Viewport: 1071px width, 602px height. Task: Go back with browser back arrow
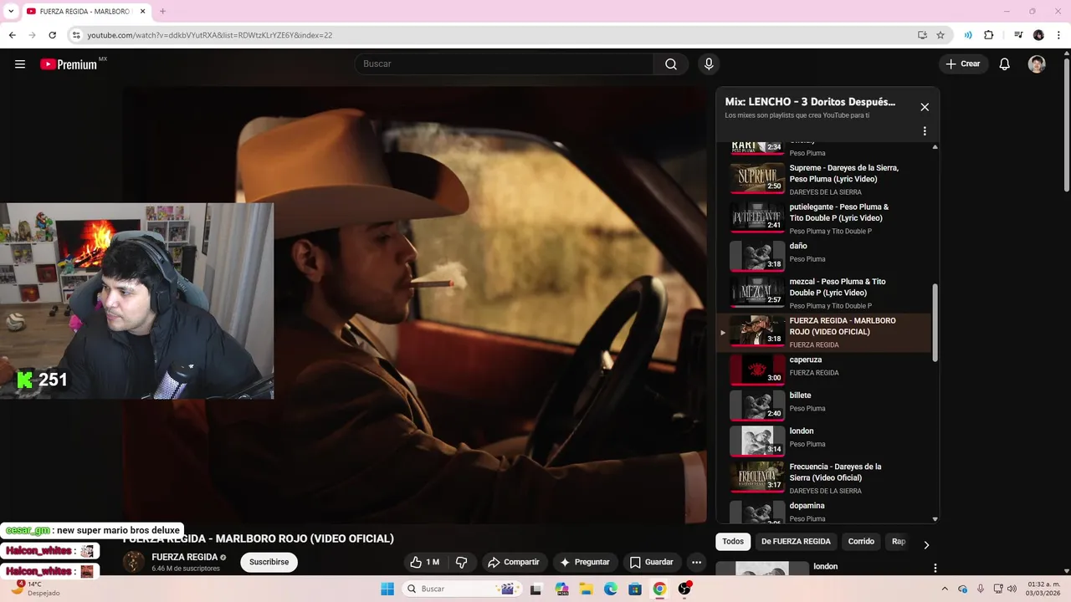(13, 35)
